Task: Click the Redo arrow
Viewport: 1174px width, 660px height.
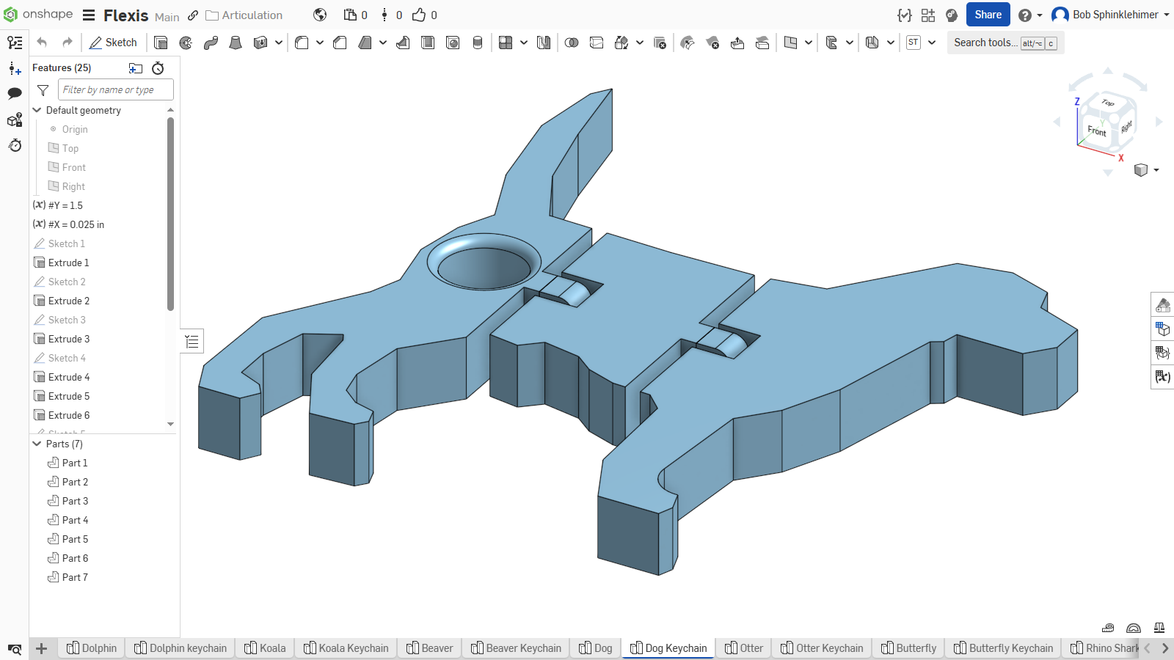Action: (x=67, y=43)
